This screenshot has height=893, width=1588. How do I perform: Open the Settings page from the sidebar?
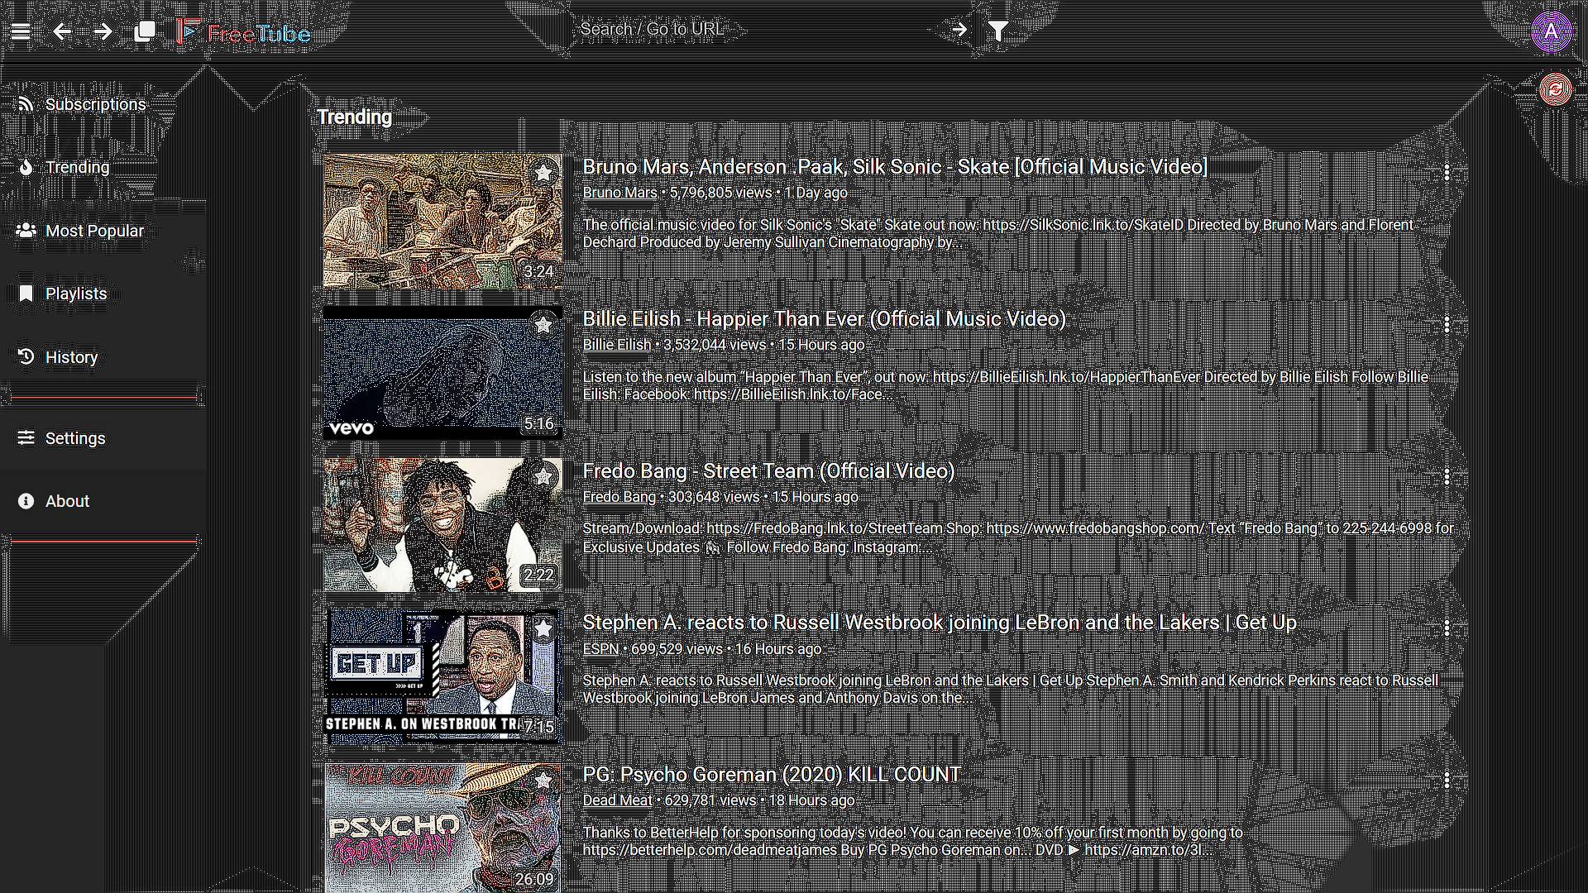[75, 437]
